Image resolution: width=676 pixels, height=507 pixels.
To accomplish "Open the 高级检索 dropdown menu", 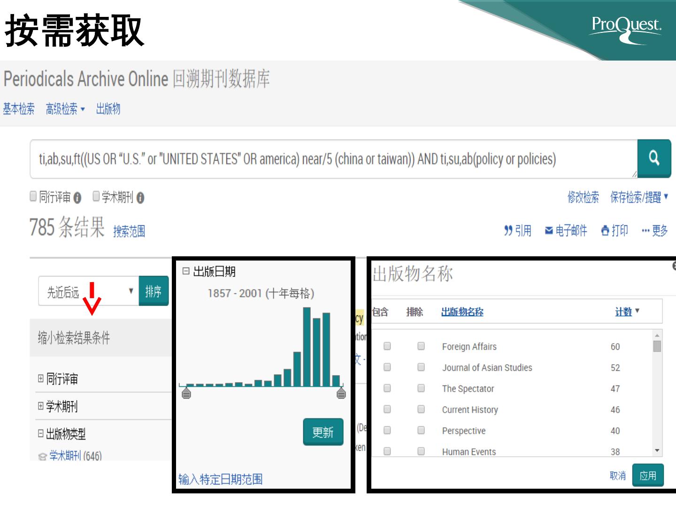I will tap(65, 109).
